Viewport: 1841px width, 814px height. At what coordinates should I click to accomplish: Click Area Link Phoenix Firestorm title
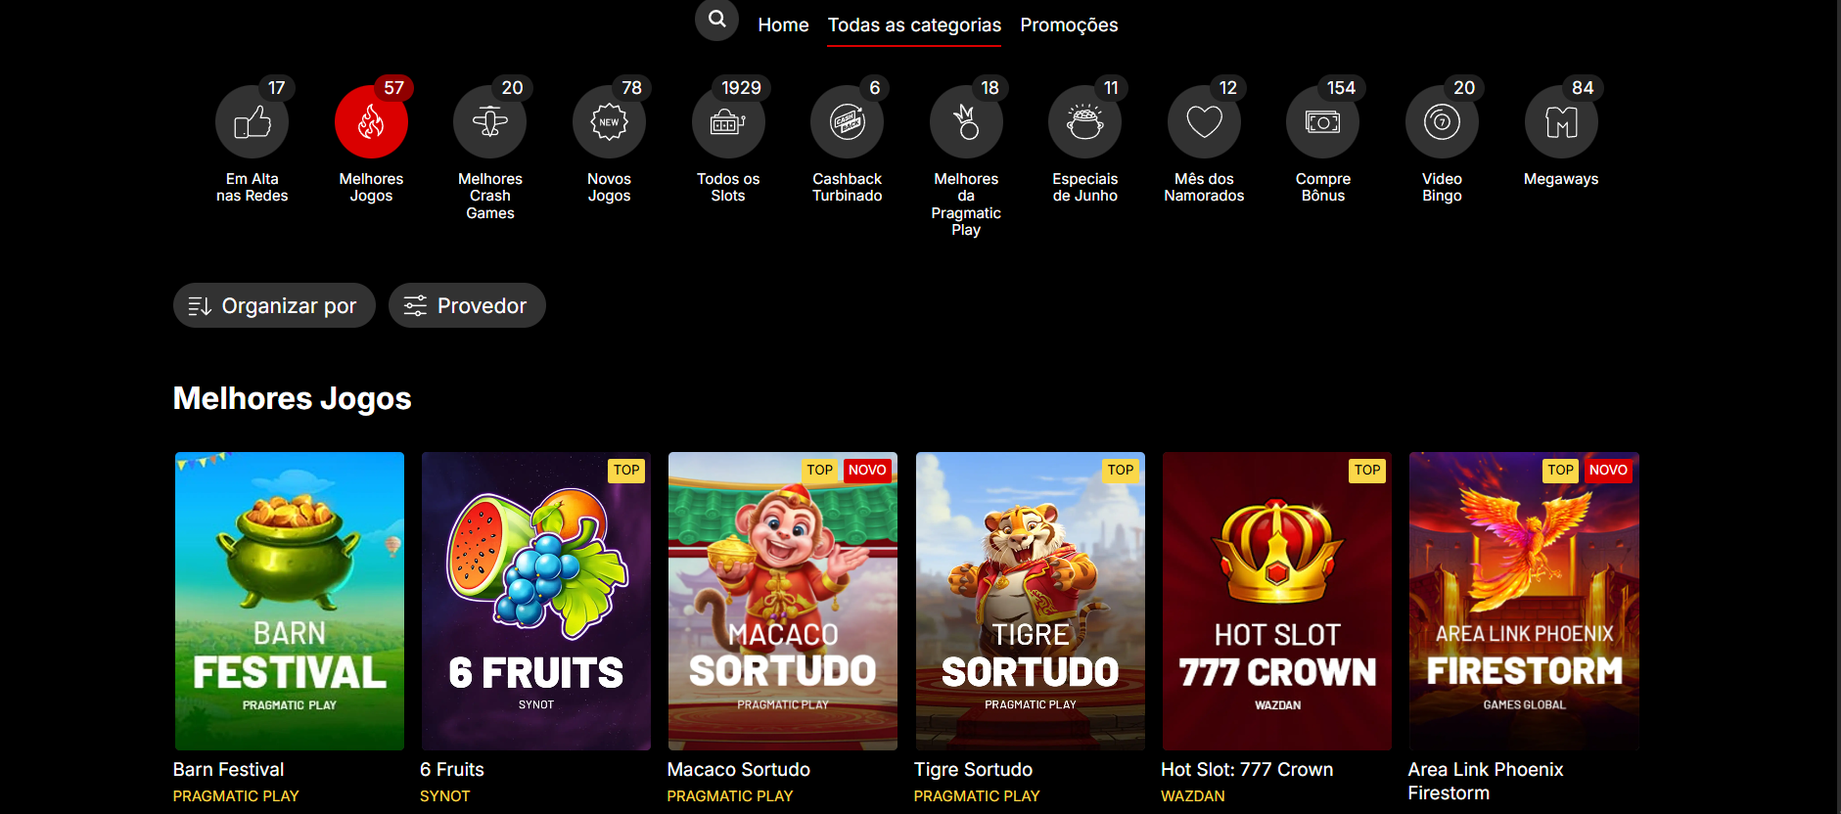[1485, 781]
